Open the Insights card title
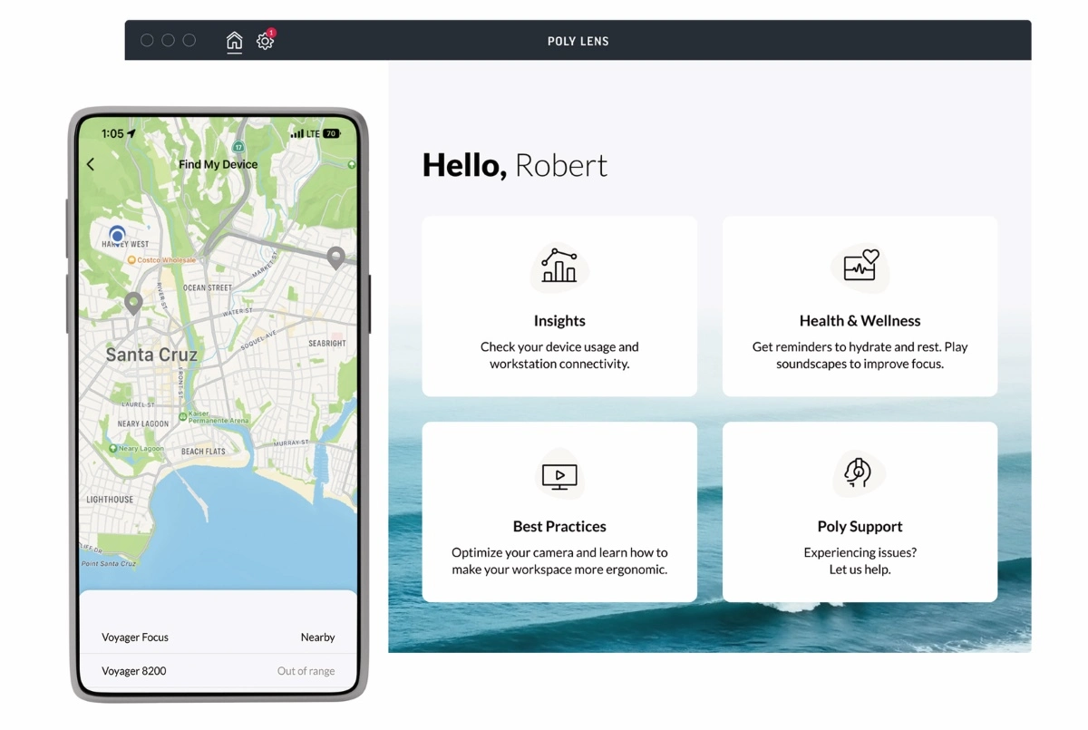 [x=559, y=321]
